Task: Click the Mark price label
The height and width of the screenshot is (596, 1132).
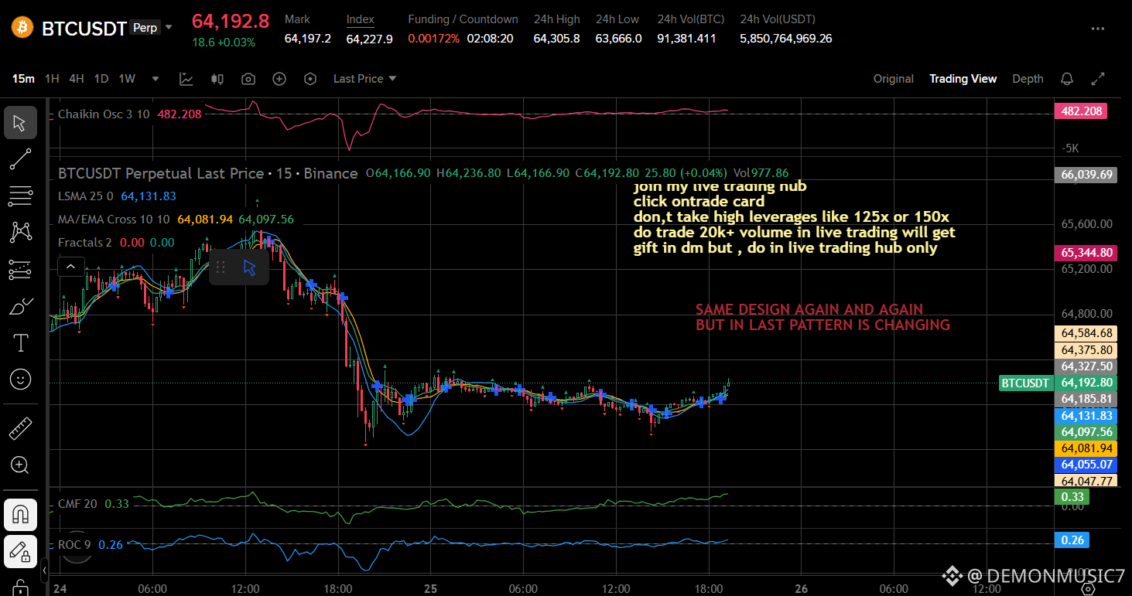Action: [297, 19]
